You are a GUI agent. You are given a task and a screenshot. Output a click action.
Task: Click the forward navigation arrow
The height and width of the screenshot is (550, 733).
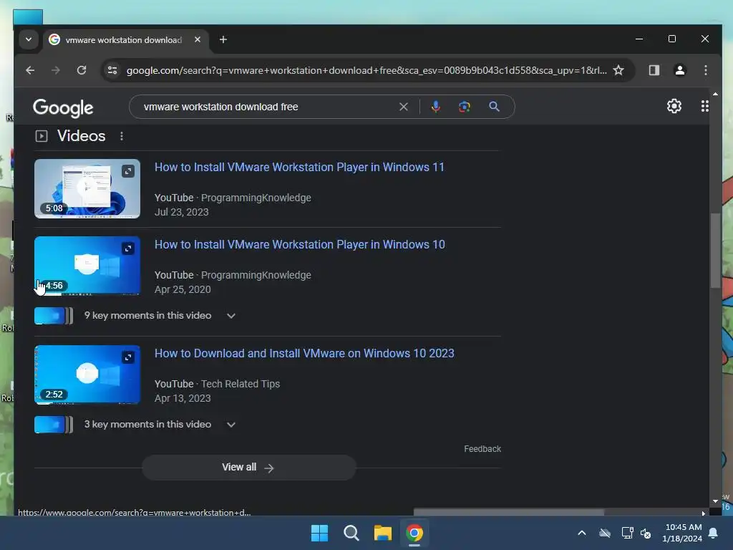56,70
